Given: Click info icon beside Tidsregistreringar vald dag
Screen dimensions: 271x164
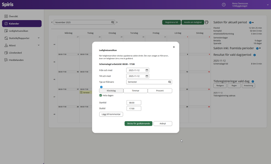Looking at the screenshot, I should click(253, 81).
